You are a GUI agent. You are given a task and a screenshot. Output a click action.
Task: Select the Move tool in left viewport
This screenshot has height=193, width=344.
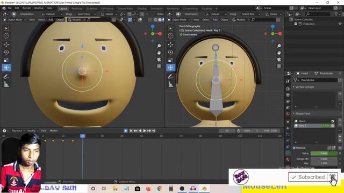tap(6, 44)
